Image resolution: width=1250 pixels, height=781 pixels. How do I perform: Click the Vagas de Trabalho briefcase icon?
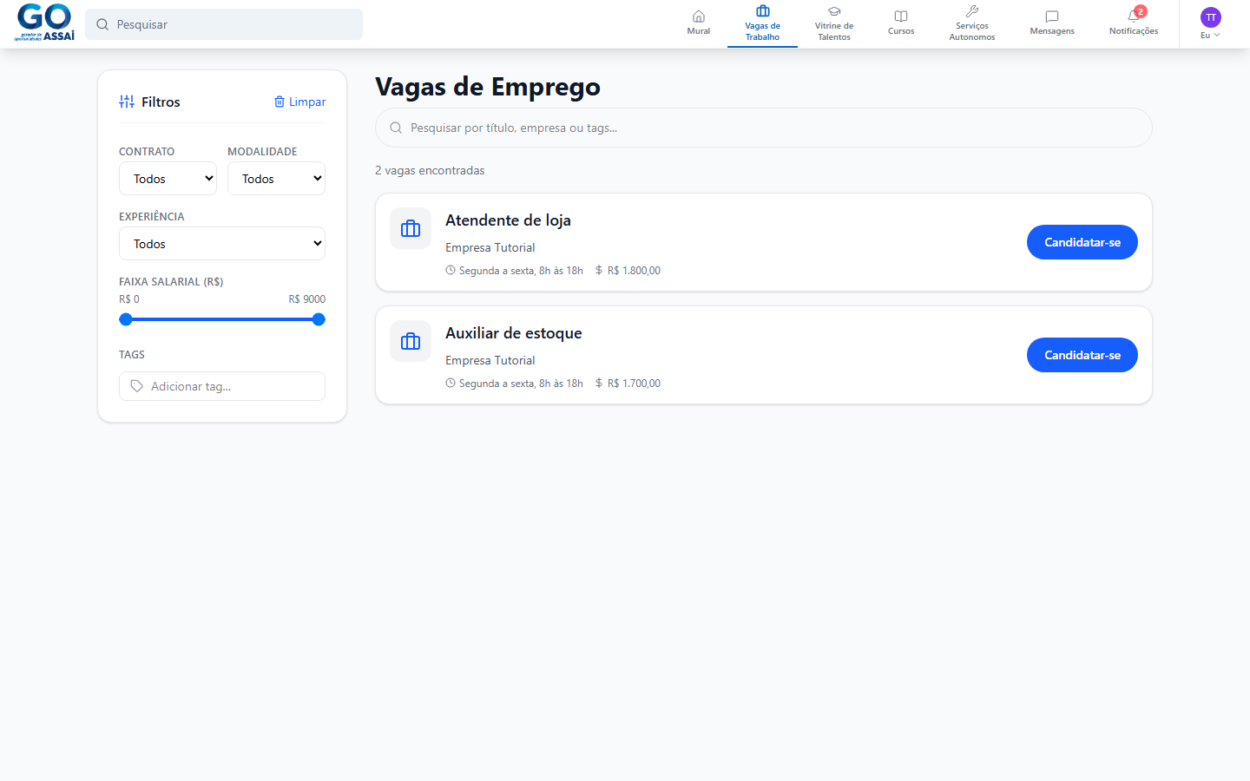coord(763,11)
